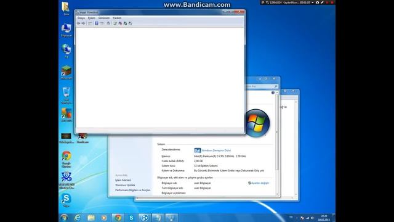The image size is (394, 222).
Task: Click scroll down arrow in System window
Action: click(277, 194)
